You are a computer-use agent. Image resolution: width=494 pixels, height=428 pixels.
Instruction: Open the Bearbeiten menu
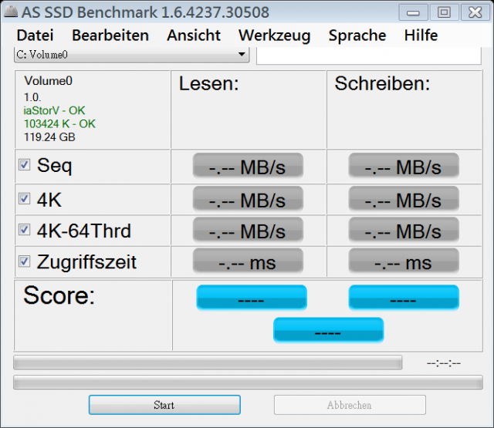click(110, 35)
